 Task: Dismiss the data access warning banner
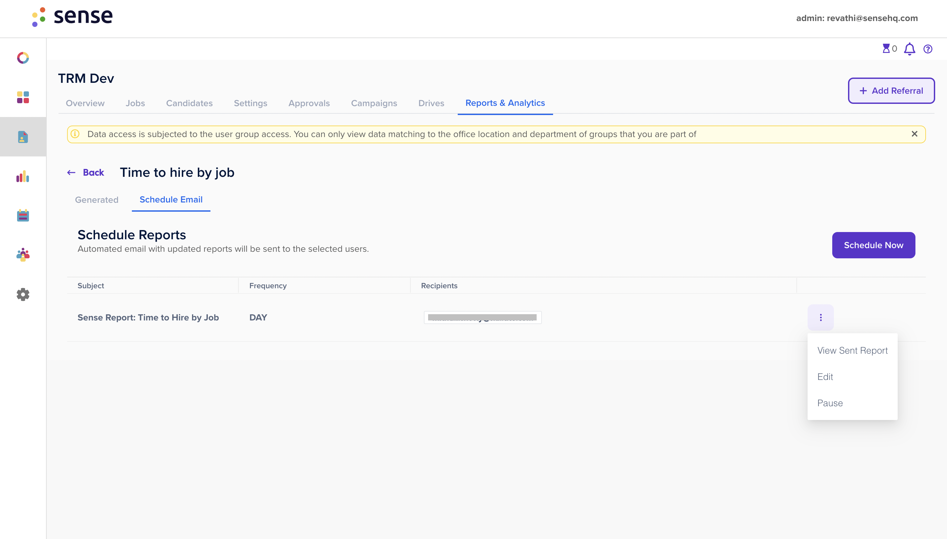click(914, 134)
